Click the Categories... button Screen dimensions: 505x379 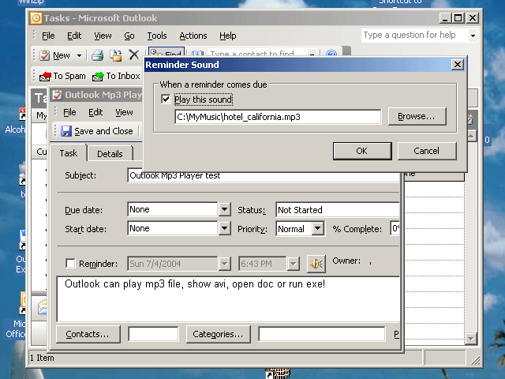coord(218,334)
